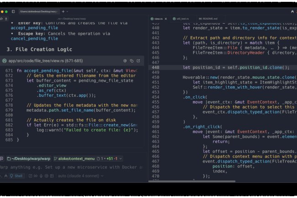Follow the accept_pending_file link
This screenshot has height=198, width=297.
[34, 28]
